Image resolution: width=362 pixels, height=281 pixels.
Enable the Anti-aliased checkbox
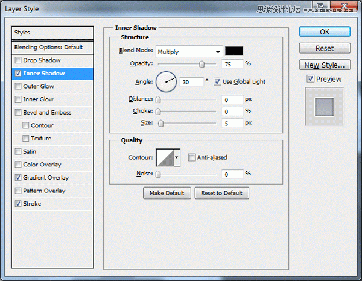[x=192, y=157]
